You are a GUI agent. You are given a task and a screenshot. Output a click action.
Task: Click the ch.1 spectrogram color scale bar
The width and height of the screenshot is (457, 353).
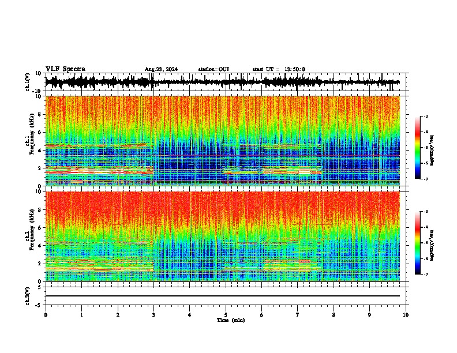pyautogui.click(x=417, y=148)
